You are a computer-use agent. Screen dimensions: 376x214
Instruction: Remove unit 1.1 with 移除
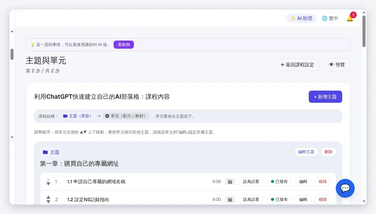tap(323, 182)
